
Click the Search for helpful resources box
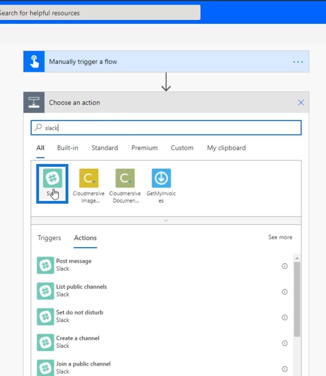100,13
